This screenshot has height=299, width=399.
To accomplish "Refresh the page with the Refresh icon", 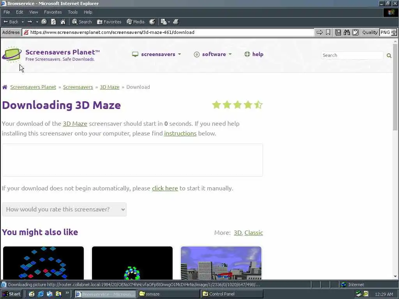I will (53, 22).
